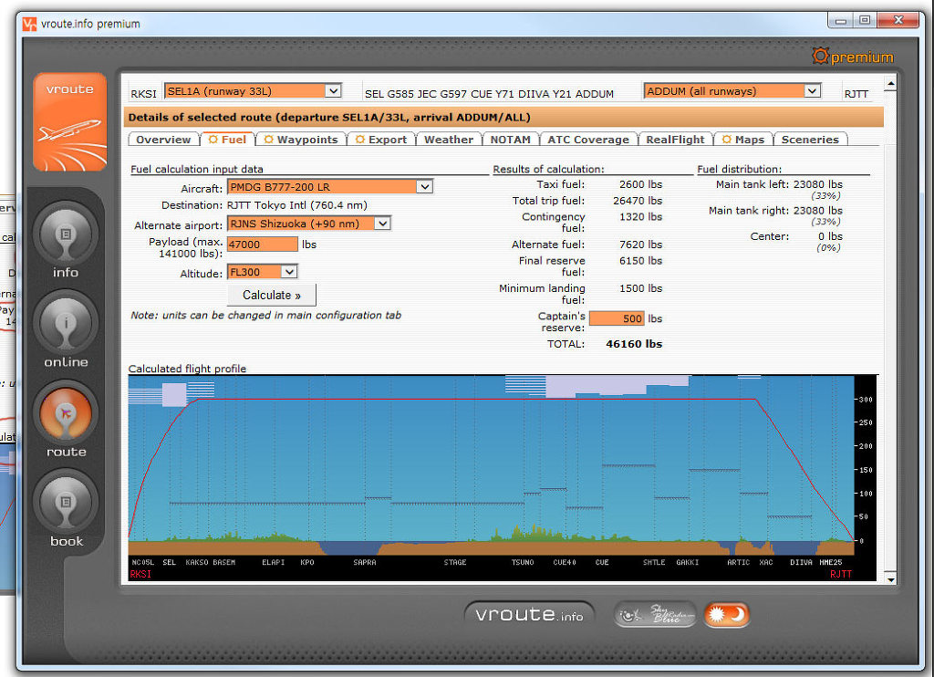Click the DIIVA waypoint label on profile

pyautogui.click(x=801, y=562)
